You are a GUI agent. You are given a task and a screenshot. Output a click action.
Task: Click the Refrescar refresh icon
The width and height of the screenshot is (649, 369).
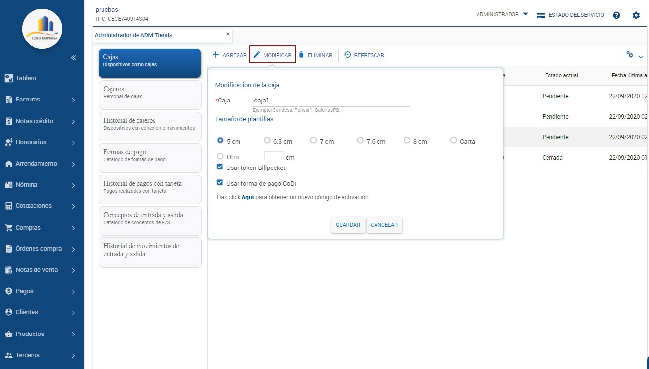pyautogui.click(x=347, y=55)
